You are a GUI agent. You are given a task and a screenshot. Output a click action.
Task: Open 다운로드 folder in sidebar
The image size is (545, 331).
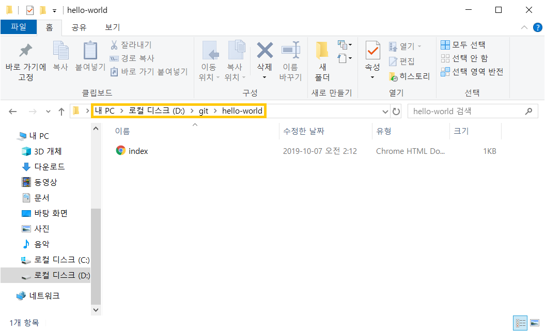point(43,167)
